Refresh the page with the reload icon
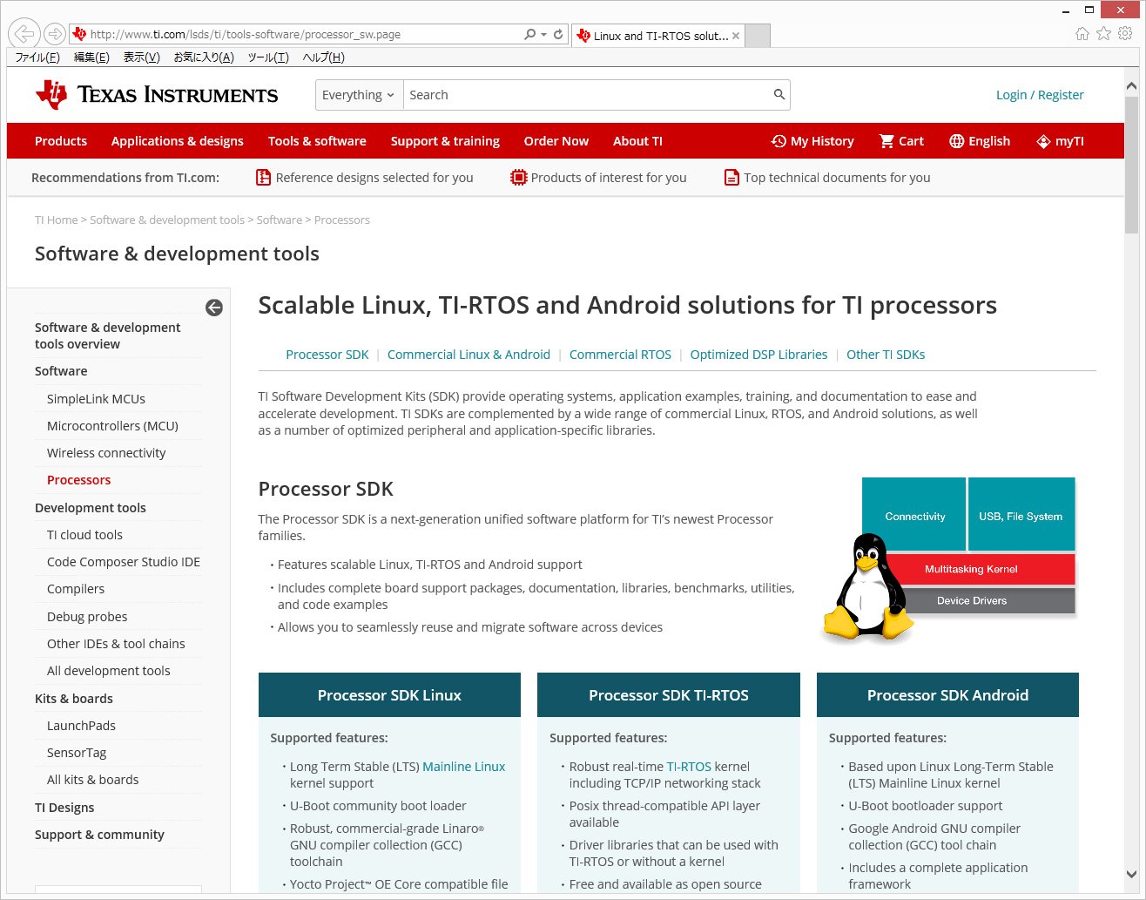The width and height of the screenshot is (1146, 900). point(558,35)
